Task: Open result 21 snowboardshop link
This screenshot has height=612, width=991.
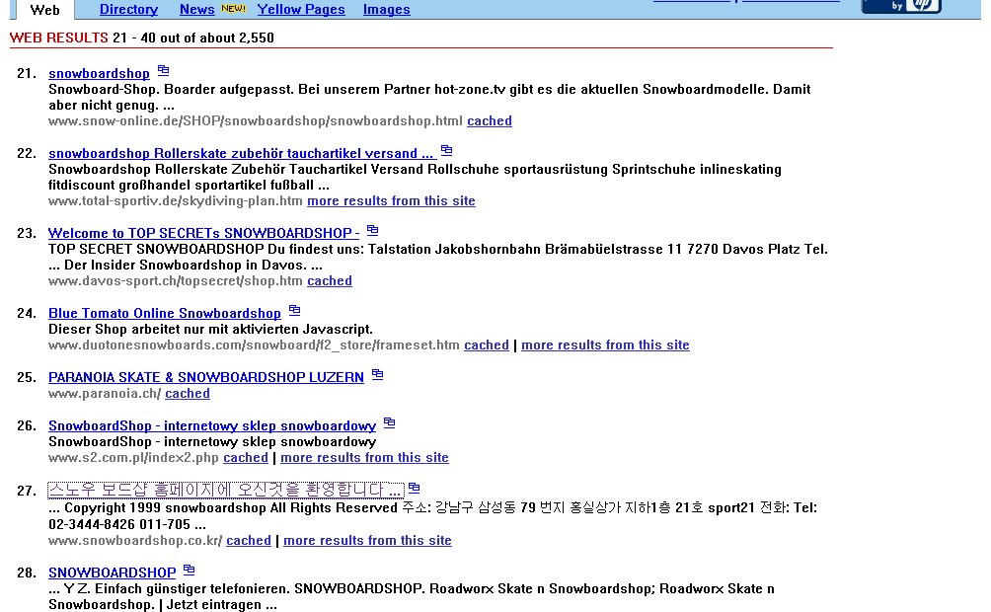Action: (x=100, y=73)
